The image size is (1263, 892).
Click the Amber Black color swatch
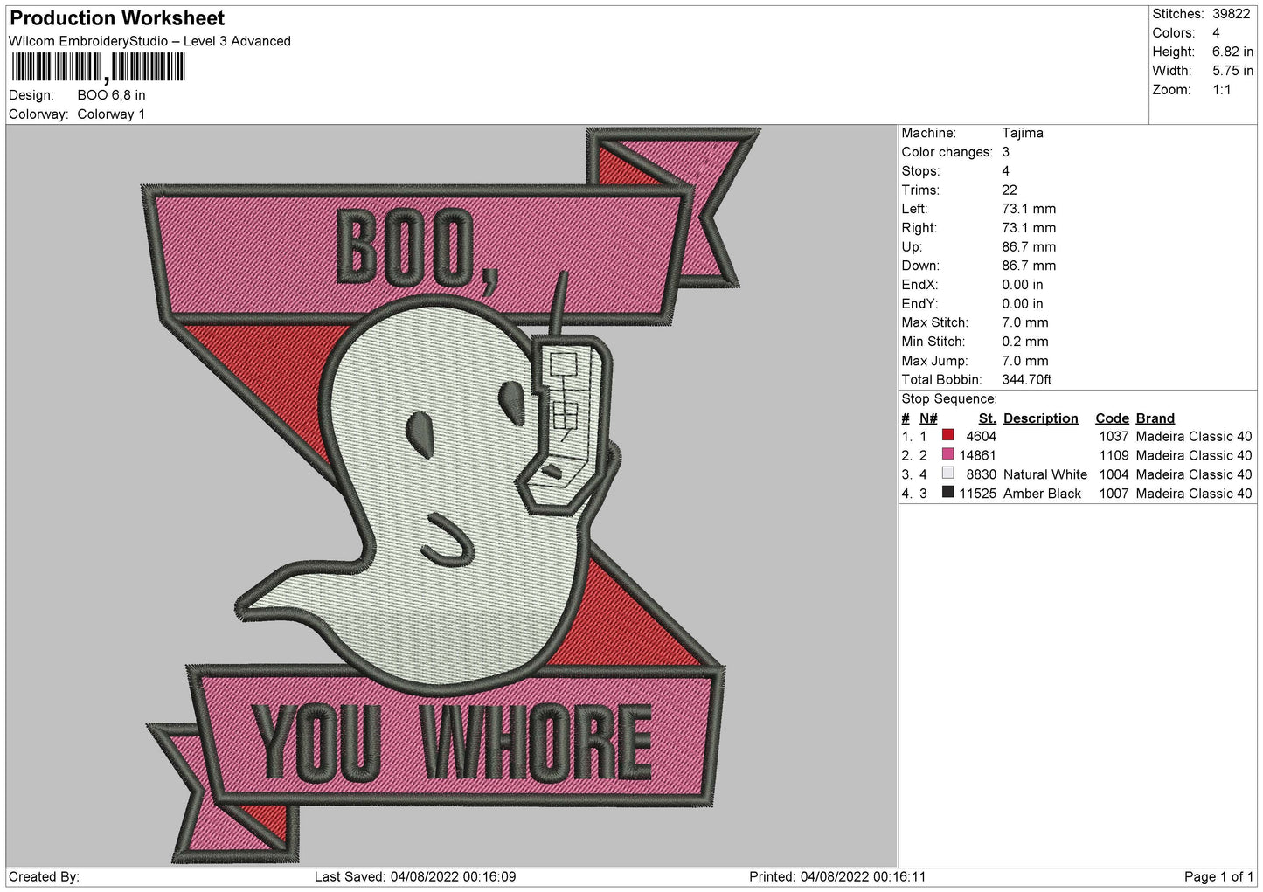(947, 493)
